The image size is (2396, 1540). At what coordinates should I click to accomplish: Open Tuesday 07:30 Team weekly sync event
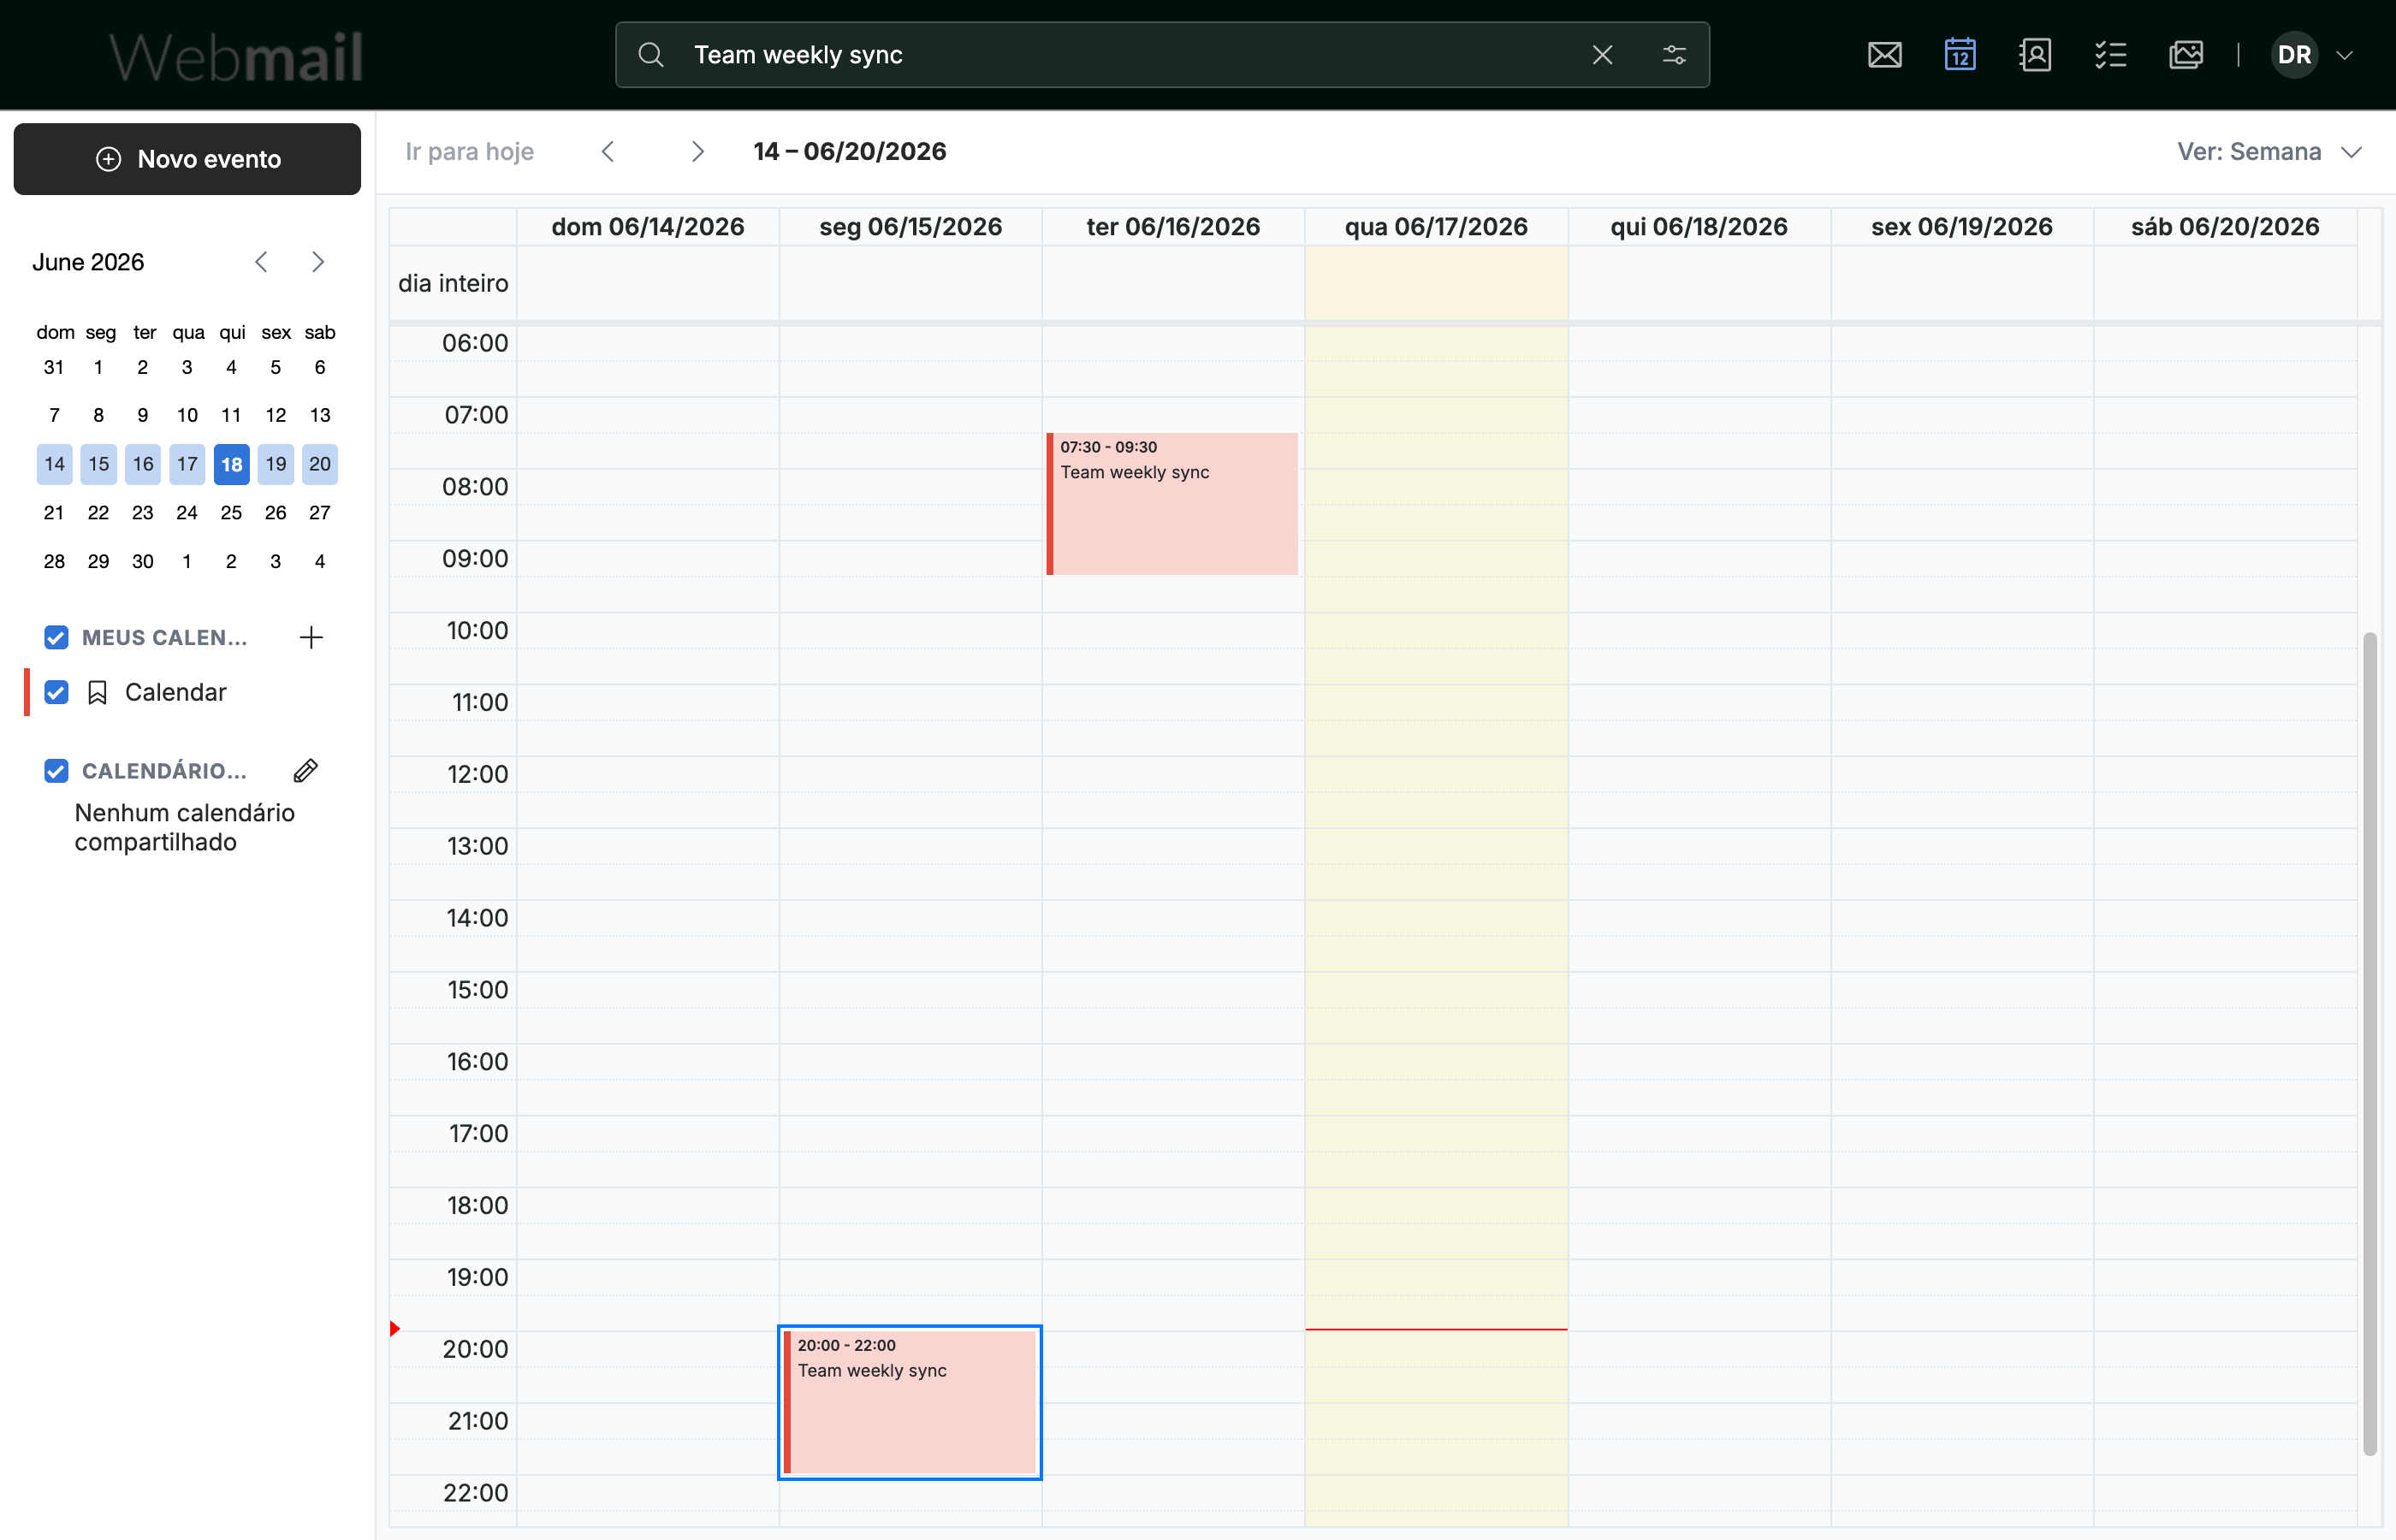pos(1172,504)
